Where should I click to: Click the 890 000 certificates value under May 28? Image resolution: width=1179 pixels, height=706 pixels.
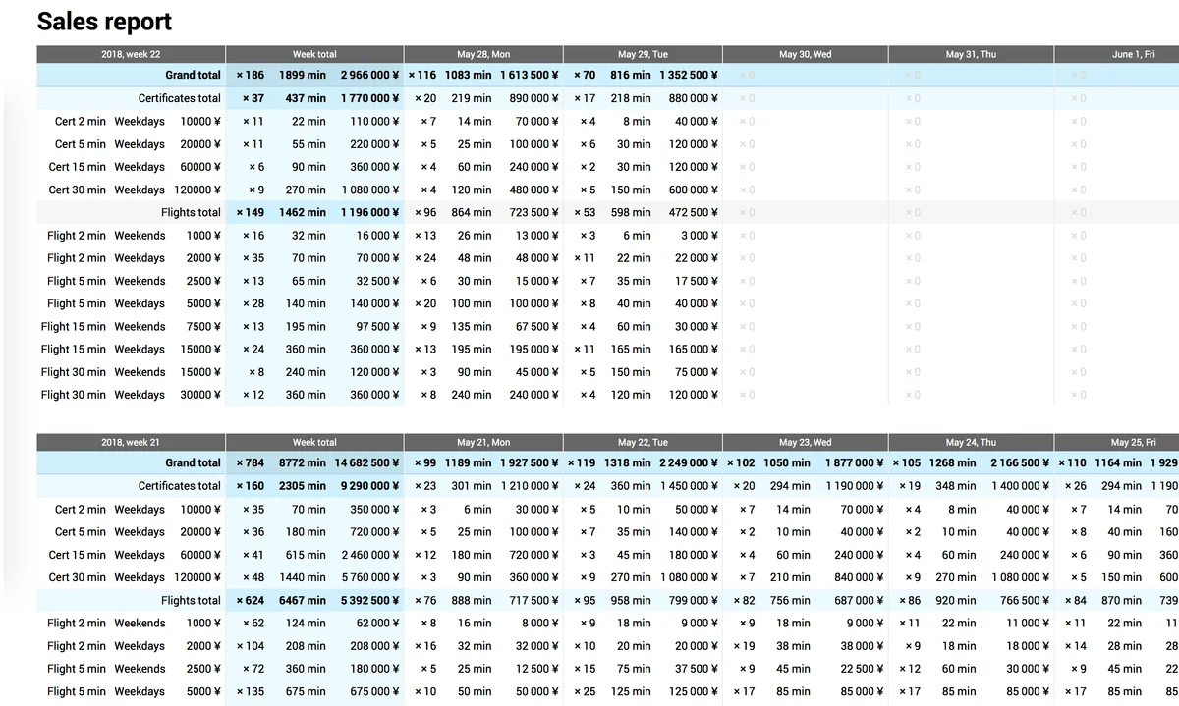(533, 98)
